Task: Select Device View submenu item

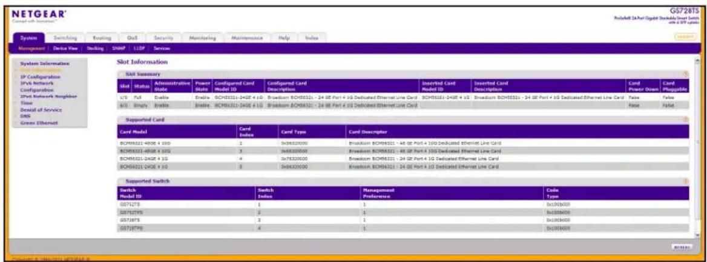Action: tap(66, 47)
